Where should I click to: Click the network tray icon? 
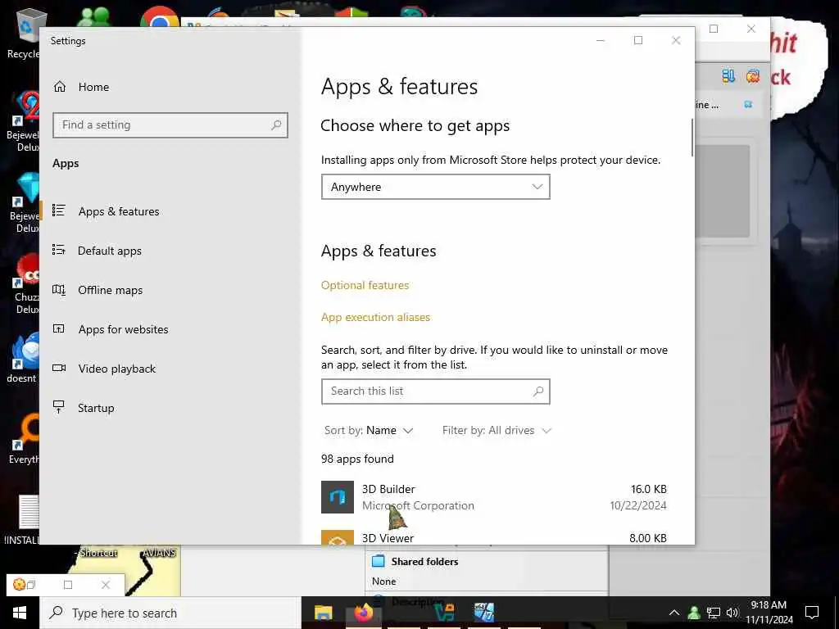click(x=714, y=613)
